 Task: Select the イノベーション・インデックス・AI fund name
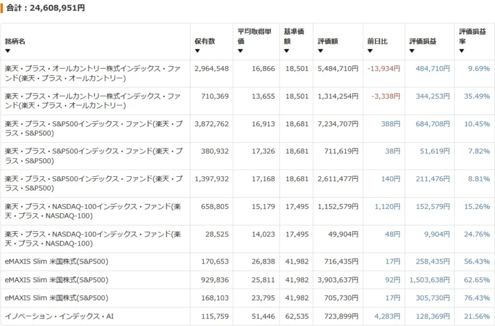coord(59,316)
